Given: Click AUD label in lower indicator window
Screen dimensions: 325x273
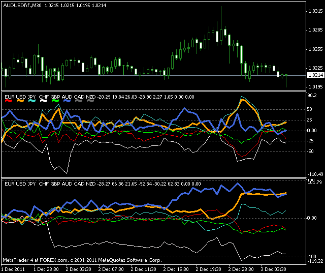Looking at the screenshot, I should coord(67,184).
